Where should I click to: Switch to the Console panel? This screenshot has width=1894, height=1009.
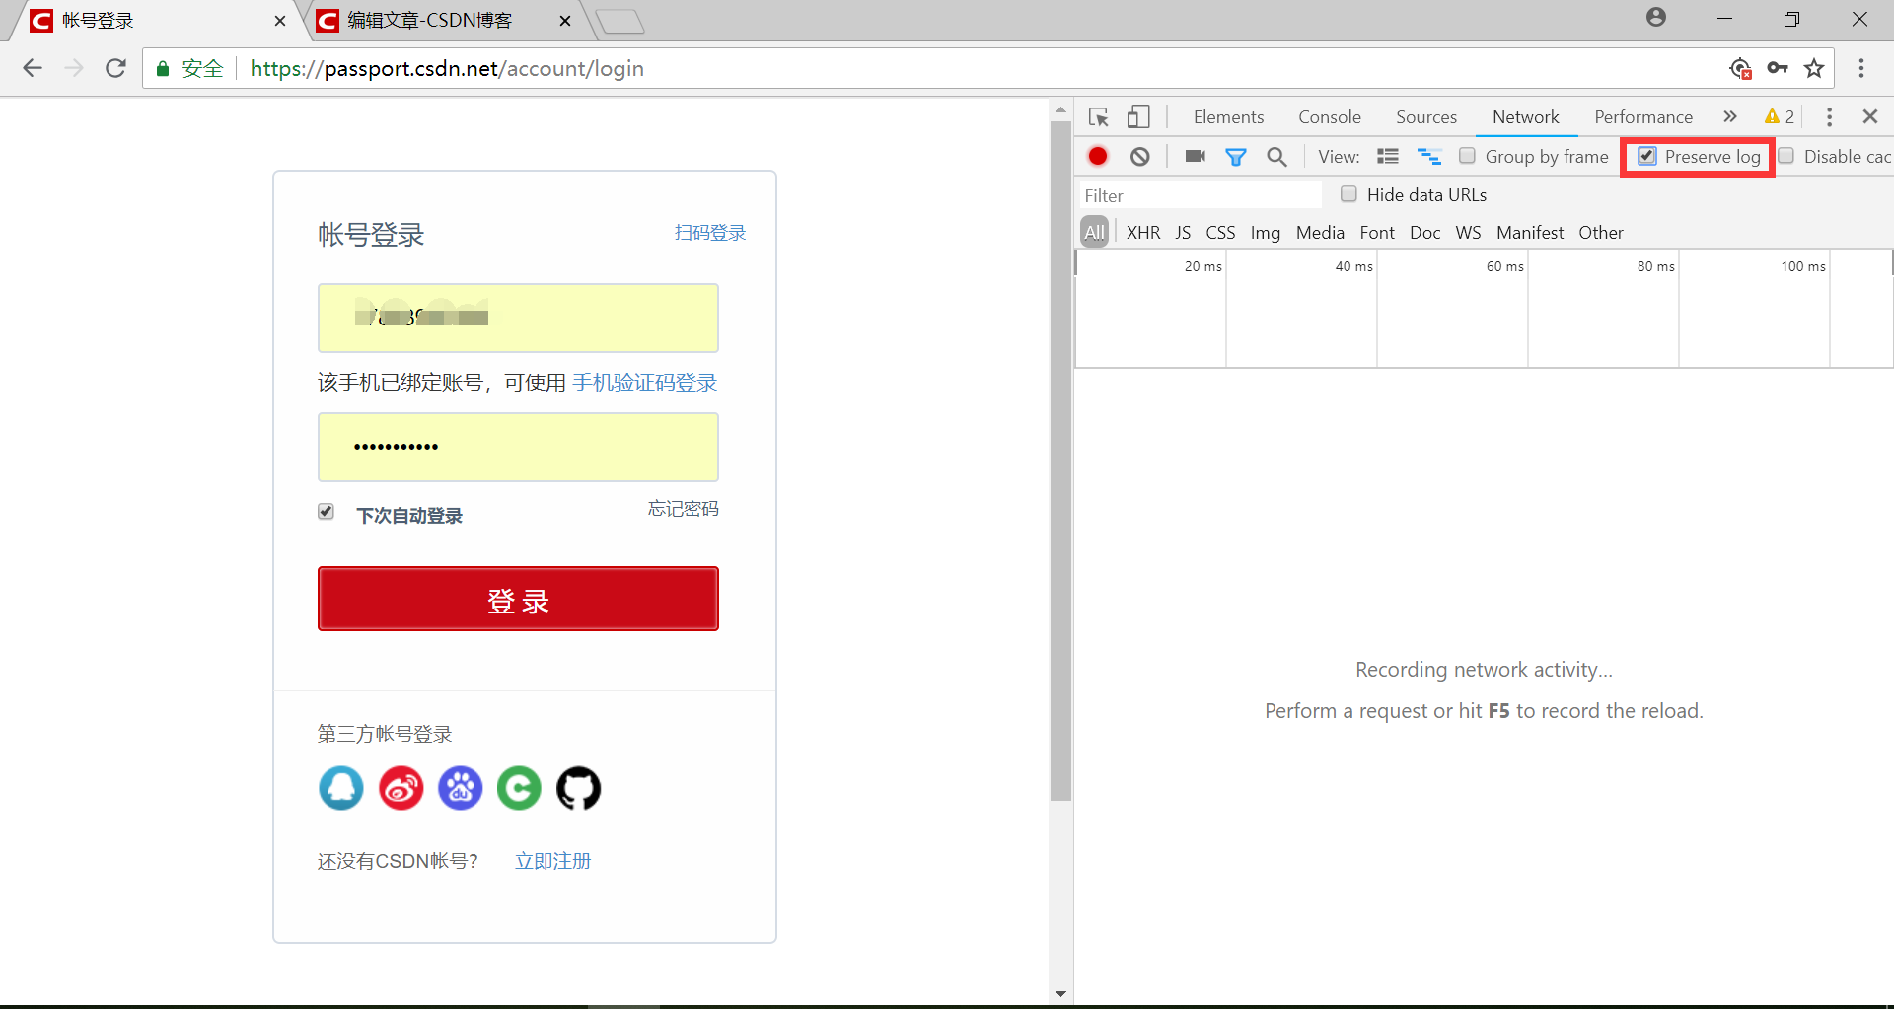click(x=1329, y=116)
